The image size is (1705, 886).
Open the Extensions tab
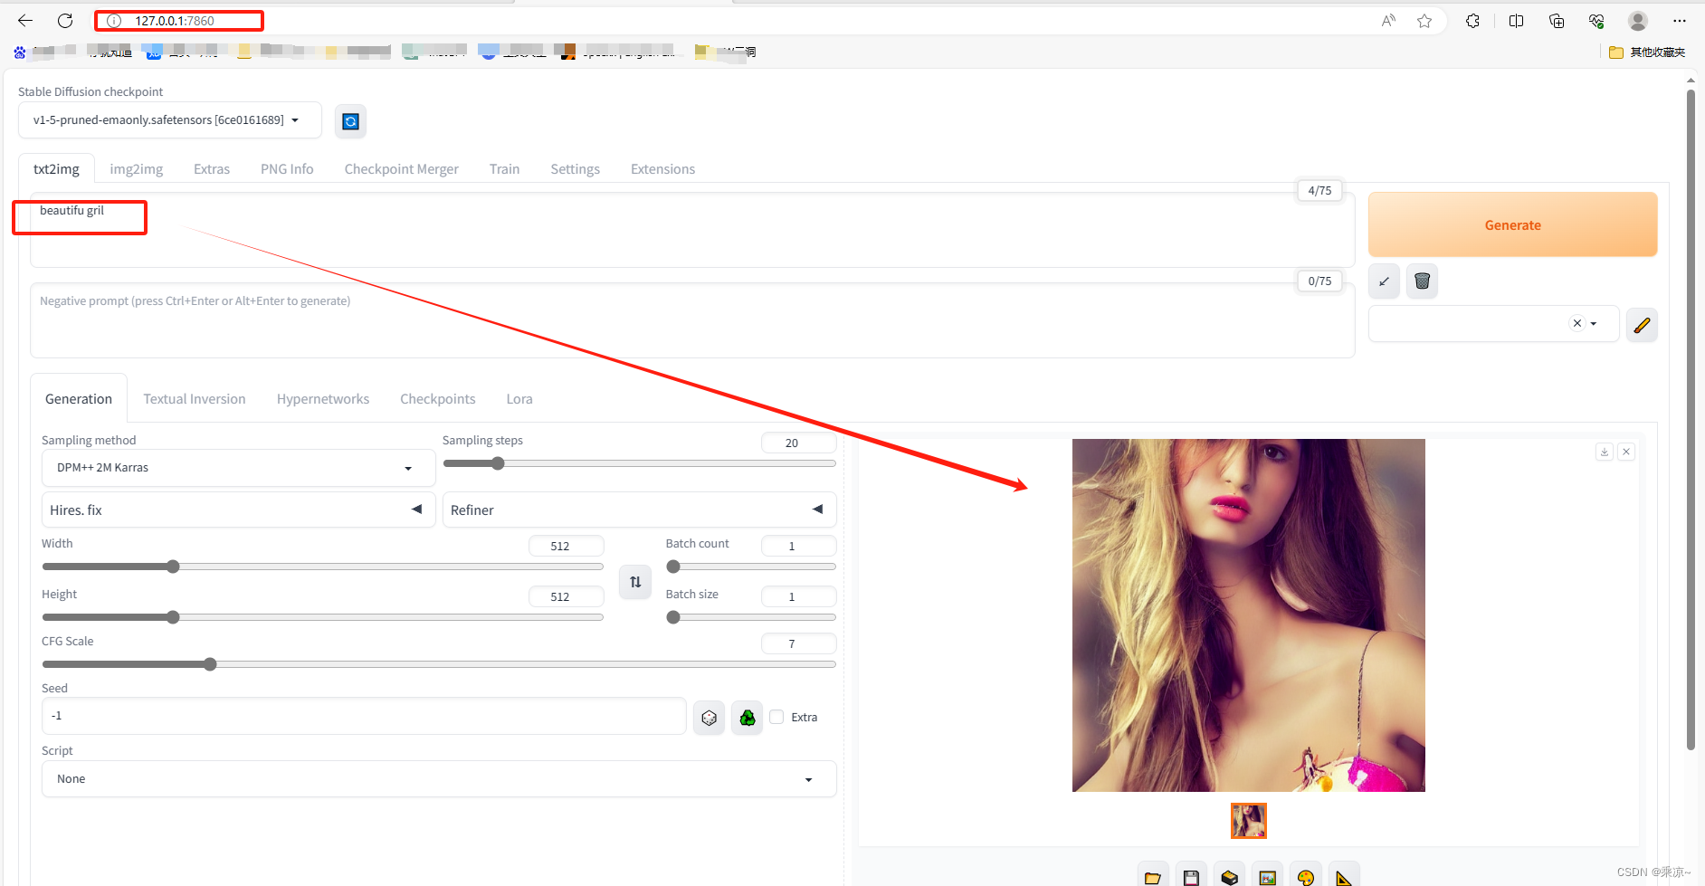pos(662,169)
